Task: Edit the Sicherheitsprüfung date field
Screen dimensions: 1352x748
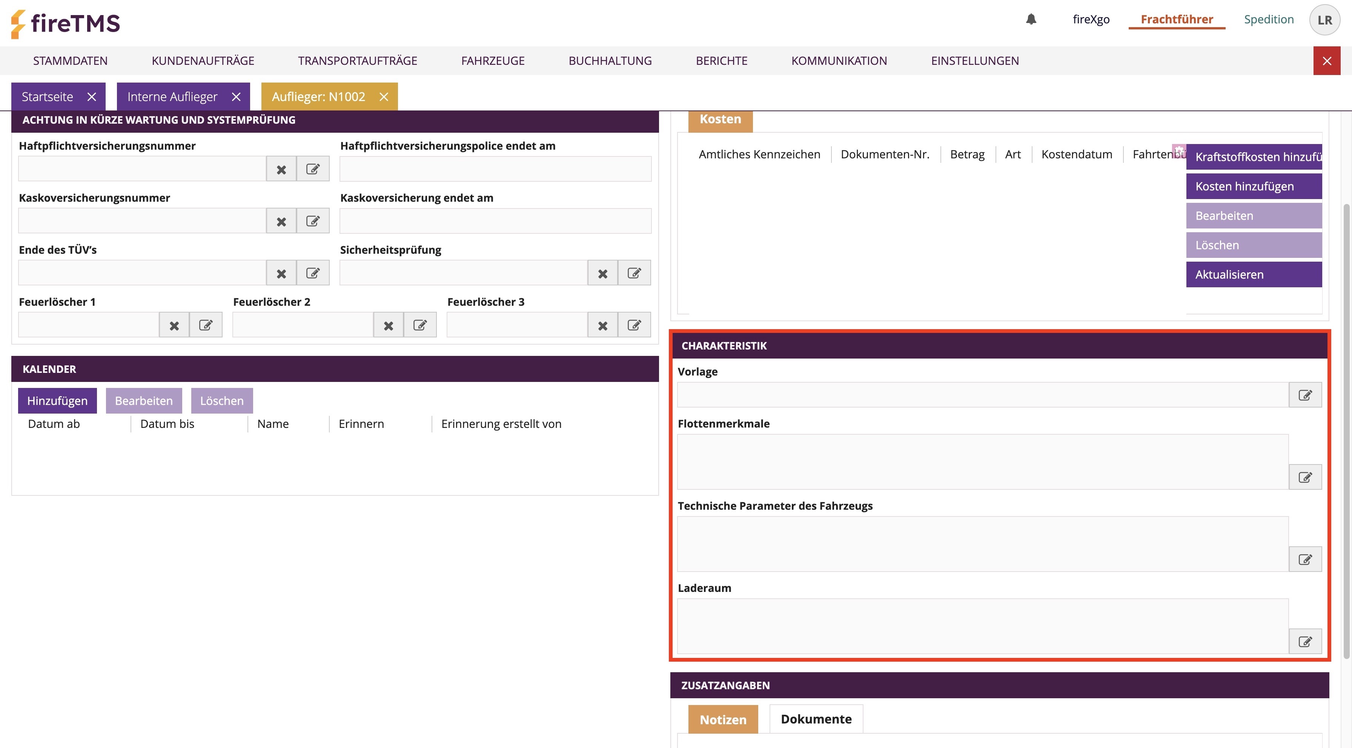Action: (634, 273)
